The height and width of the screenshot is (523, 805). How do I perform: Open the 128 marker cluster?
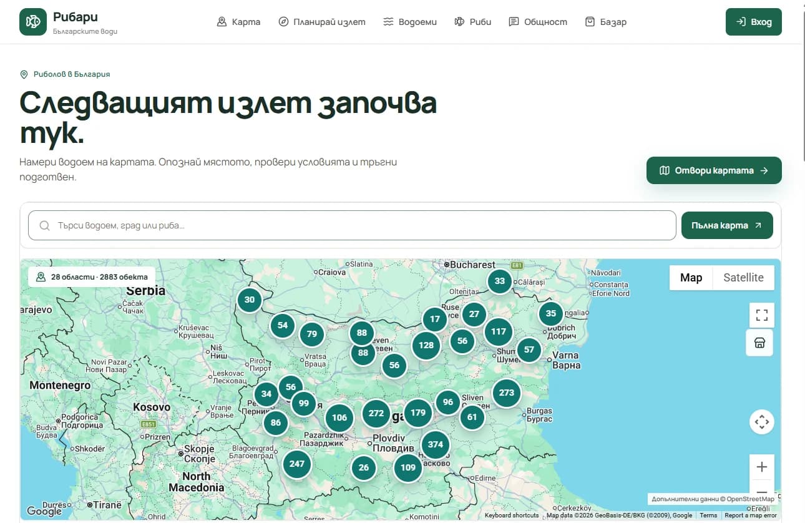tap(426, 345)
